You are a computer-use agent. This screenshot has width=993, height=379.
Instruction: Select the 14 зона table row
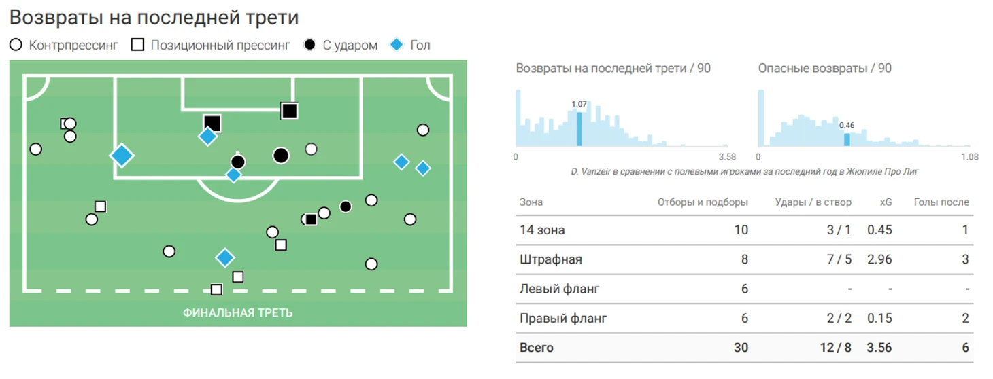(x=745, y=230)
